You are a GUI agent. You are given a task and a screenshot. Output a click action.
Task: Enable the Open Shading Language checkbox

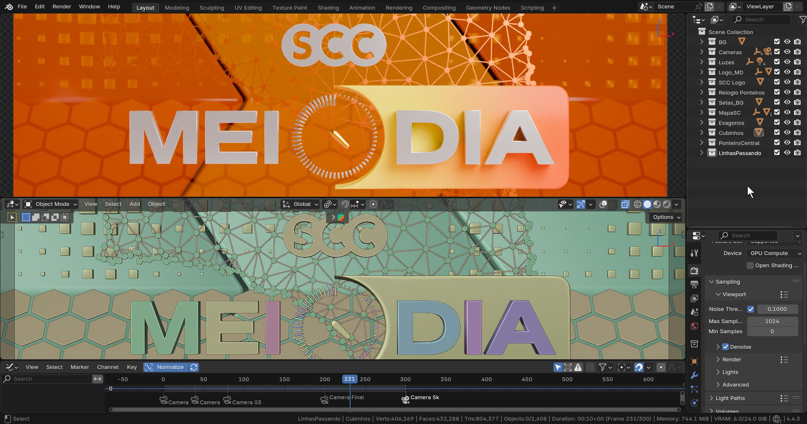point(750,266)
